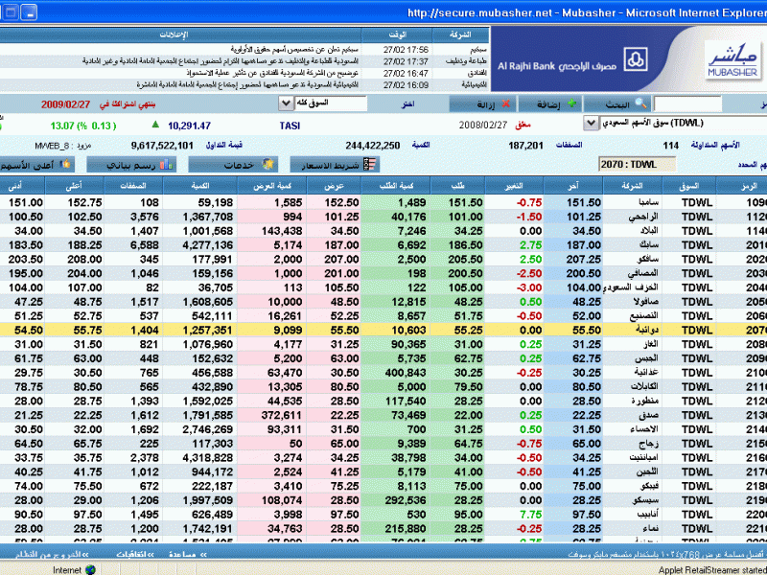
Task: Sort by the 'أعلى' high column header
Action: coord(75,186)
